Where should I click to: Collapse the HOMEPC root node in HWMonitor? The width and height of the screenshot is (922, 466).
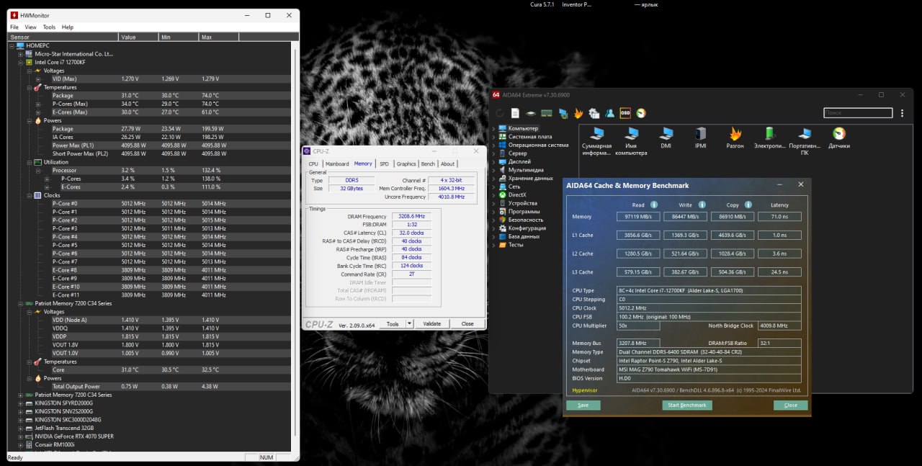pos(12,45)
